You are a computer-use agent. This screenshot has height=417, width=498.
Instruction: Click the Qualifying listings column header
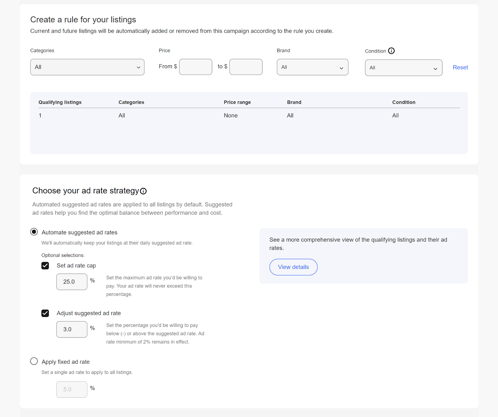coord(60,102)
